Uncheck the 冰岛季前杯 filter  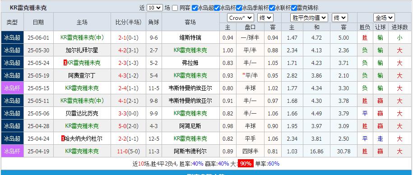[239, 8]
